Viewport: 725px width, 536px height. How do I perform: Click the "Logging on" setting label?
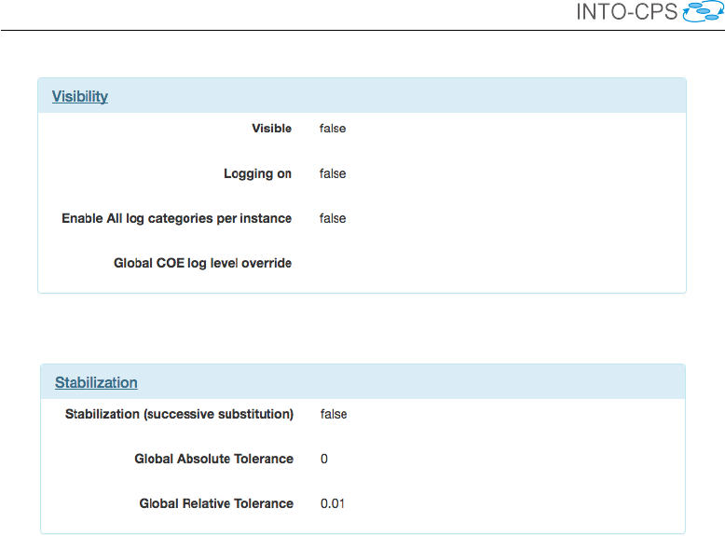[257, 173]
